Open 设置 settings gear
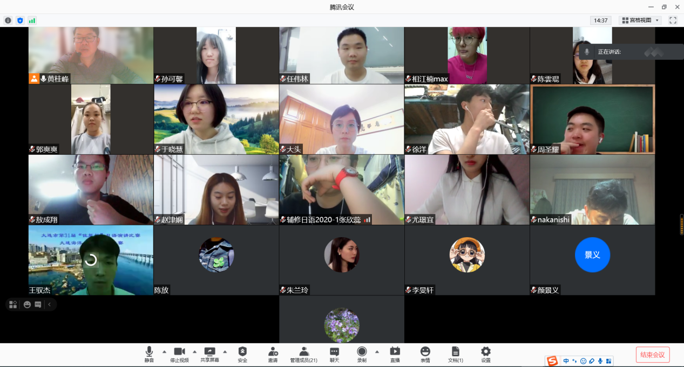Screen dimensions: 684x367 pos(486,354)
